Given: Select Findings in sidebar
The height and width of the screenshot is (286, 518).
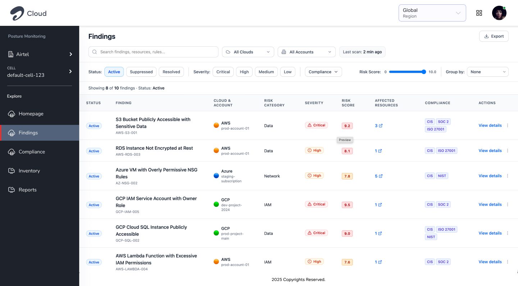Looking at the screenshot, I should pyautogui.click(x=40, y=133).
